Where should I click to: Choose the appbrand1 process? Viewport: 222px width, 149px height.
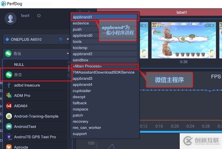(104, 17)
